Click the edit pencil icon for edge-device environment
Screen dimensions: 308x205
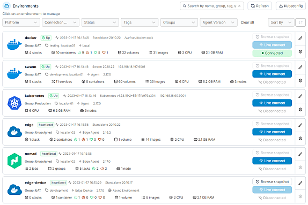[x=300, y=183]
